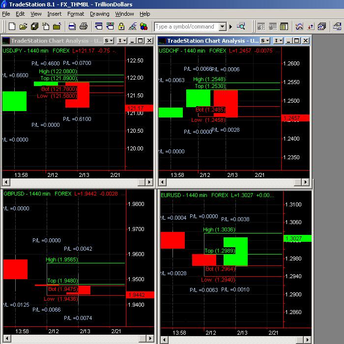Open the S dropdown in the USDJPY chart window

[x=109, y=41]
